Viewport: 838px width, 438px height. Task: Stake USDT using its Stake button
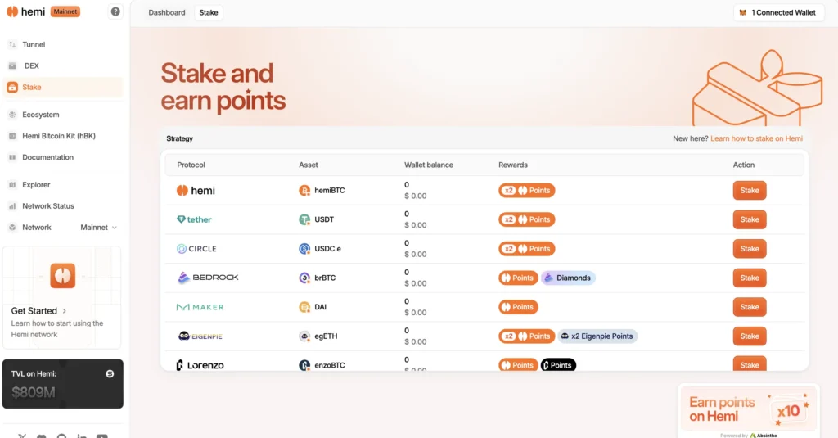750,219
